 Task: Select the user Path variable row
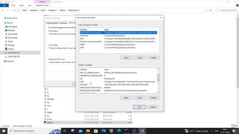pos(118,39)
